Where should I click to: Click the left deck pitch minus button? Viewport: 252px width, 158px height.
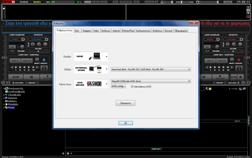coord(3,82)
